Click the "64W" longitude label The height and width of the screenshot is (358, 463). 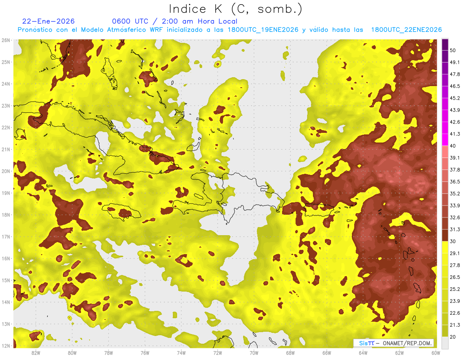coord(363,353)
